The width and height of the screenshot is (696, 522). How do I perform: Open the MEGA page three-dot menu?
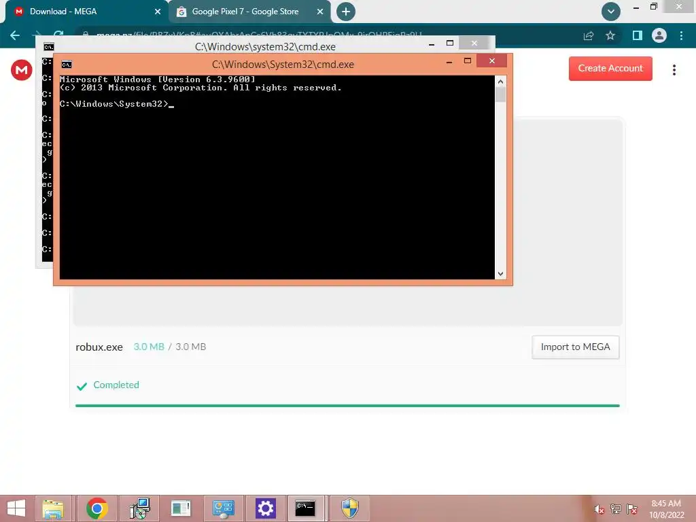point(674,70)
